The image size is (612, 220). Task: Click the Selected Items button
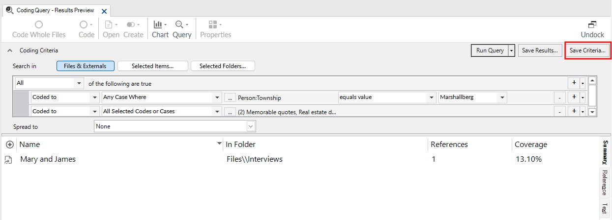tap(152, 66)
